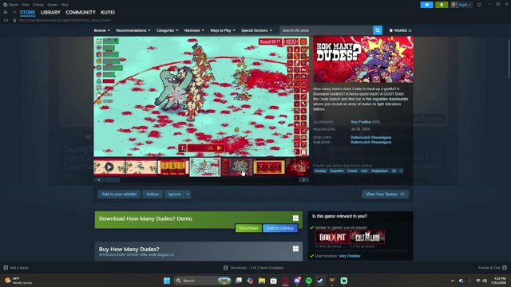Click the blue store search magnifier button
Screen dimensions: 511x287
point(378,30)
